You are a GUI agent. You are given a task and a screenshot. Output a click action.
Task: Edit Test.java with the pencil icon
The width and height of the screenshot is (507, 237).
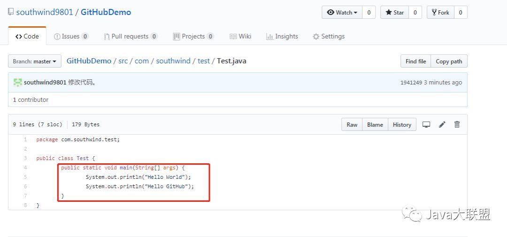pyautogui.click(x=442, y=124)
